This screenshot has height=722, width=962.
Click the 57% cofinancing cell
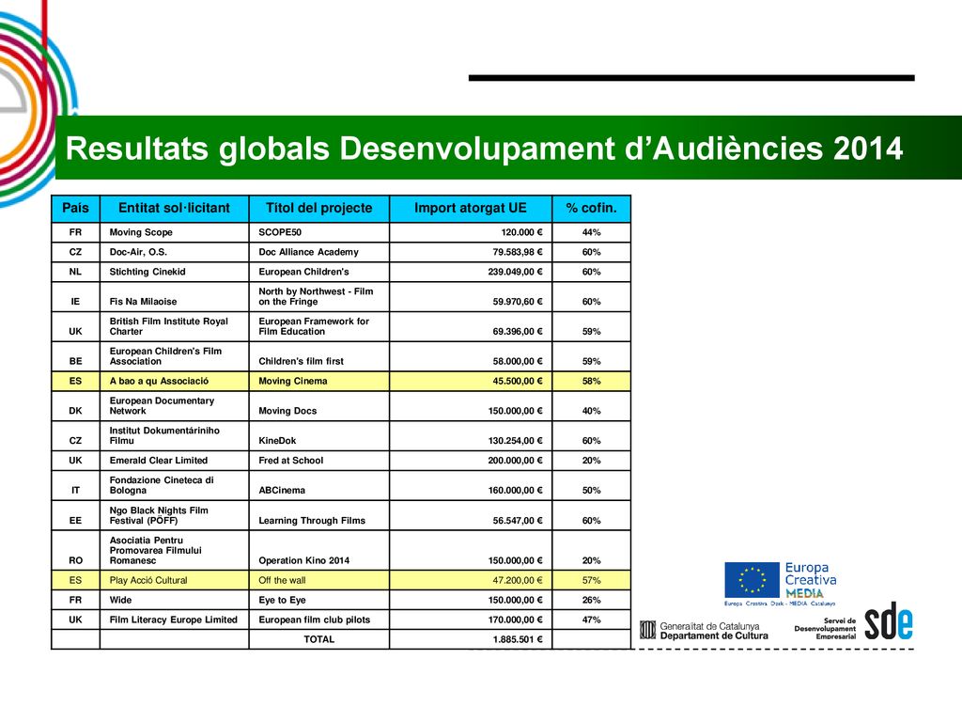coord(592,580)
